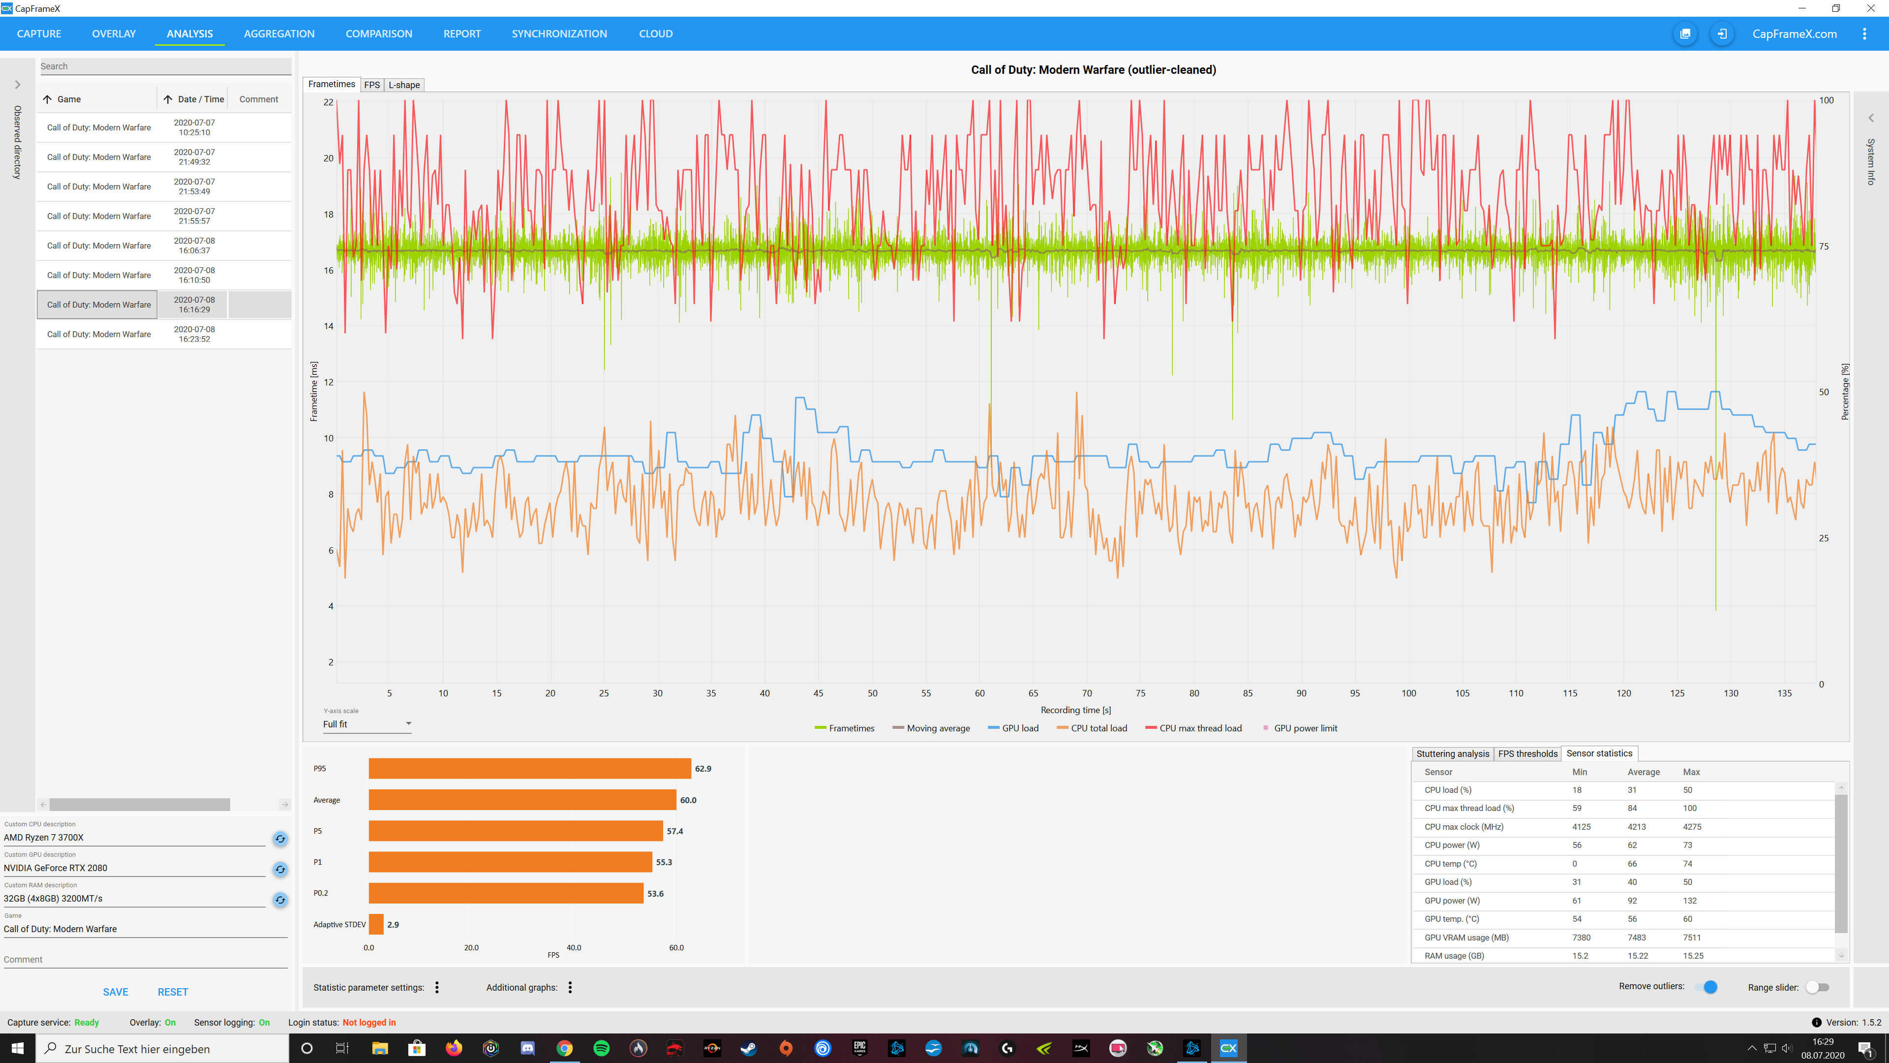Open the three-dot menu in header
This screenshot has width=1889, height=1063.
[x=1864, y=34]
